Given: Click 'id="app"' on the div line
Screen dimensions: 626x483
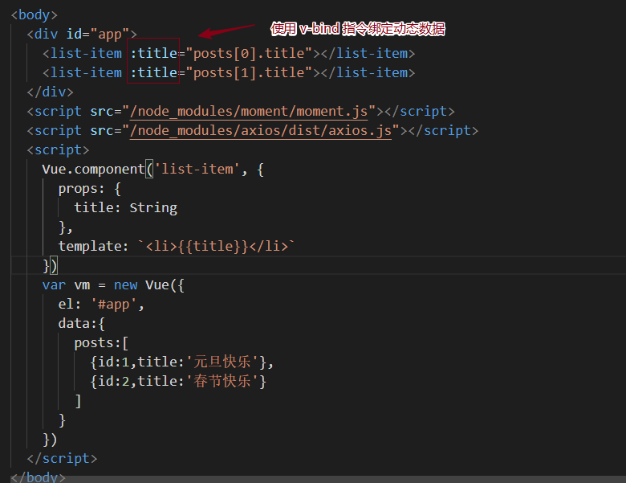Looking at the screenshot, I should point(98,34).
